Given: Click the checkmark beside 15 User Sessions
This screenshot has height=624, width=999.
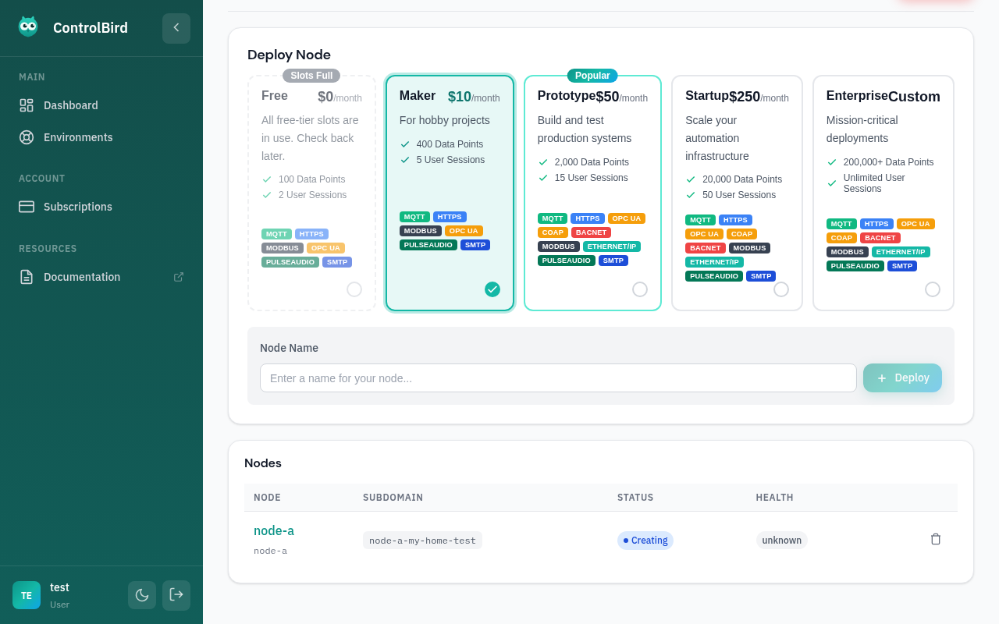Looking at the screenshot, I should coord(543,178).
